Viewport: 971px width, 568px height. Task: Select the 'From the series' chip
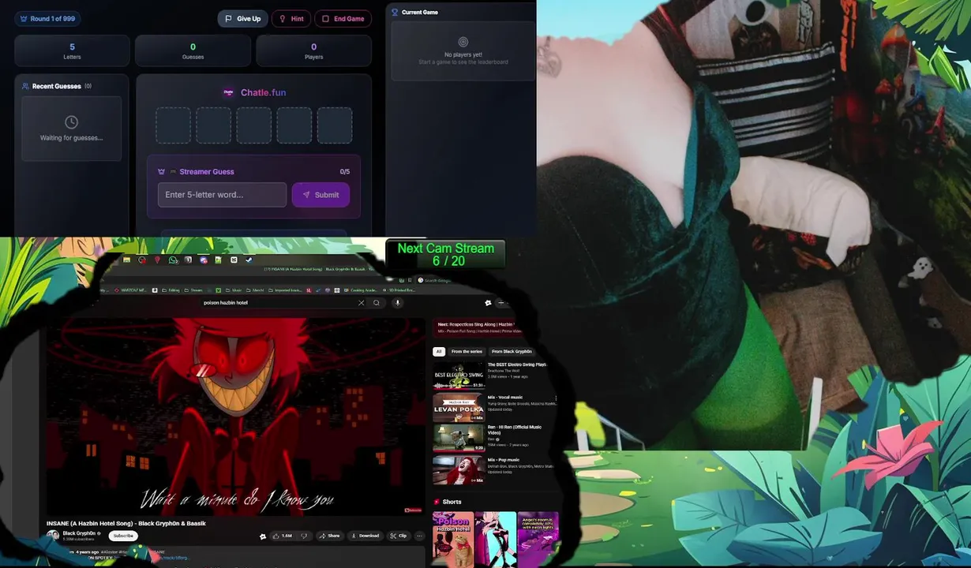pyautogui.click(x=467, y=352)
